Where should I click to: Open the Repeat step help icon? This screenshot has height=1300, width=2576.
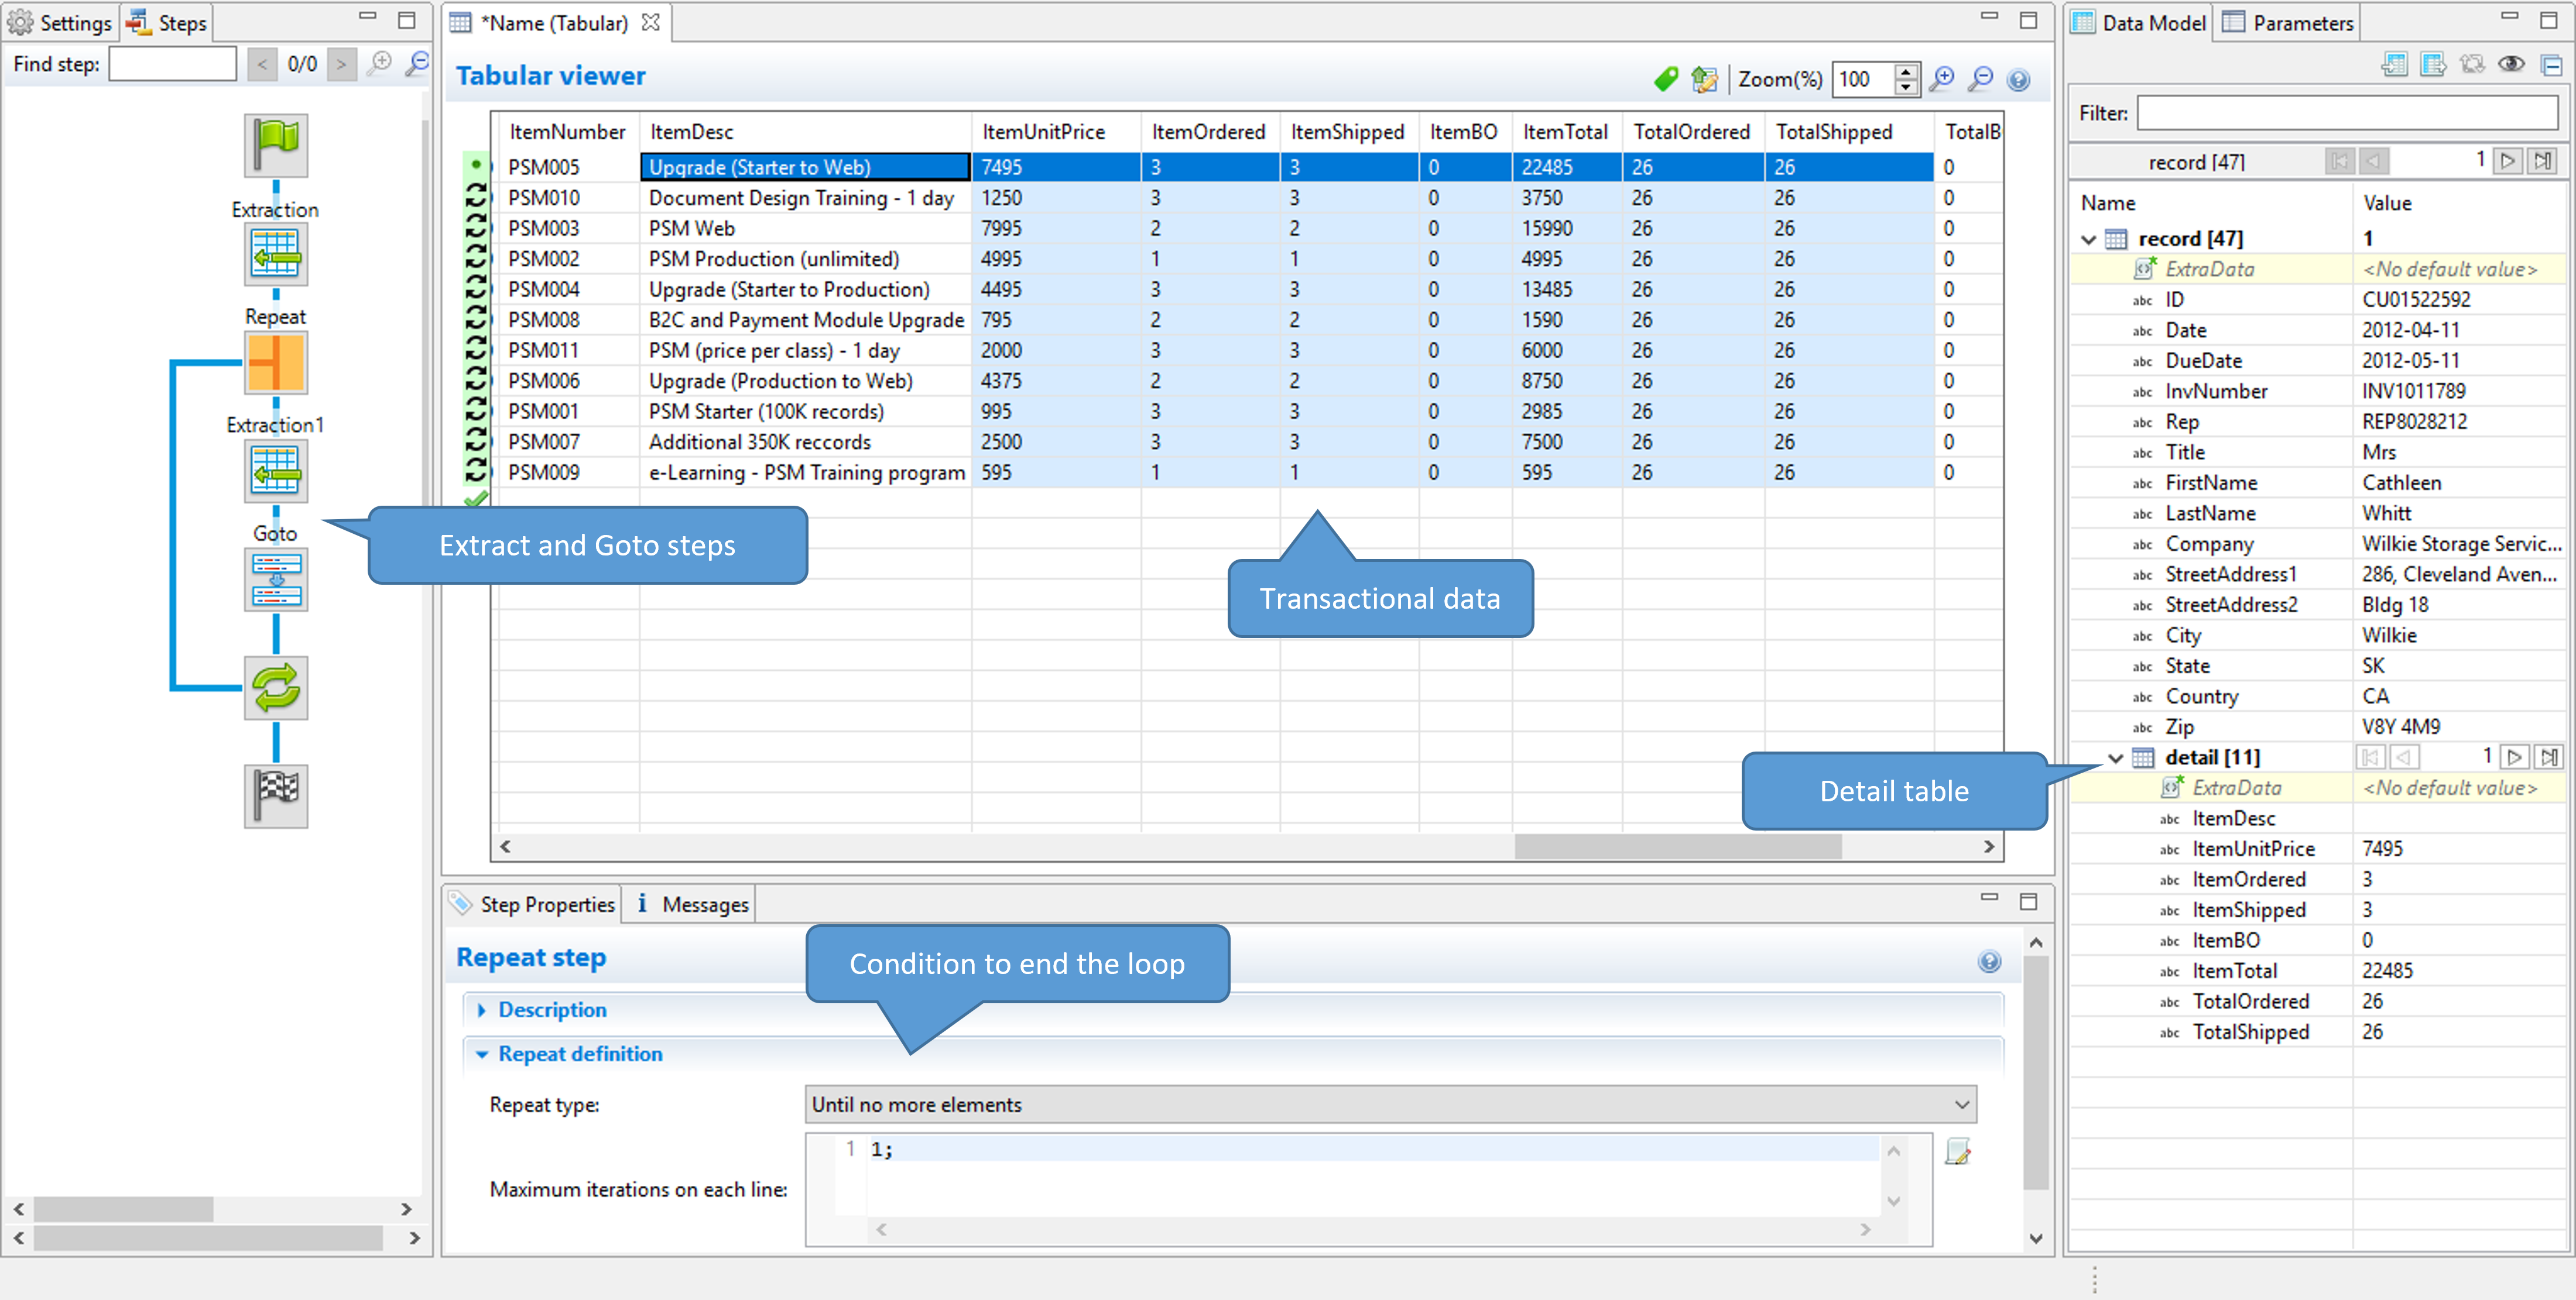click(x=1989, y=961)
